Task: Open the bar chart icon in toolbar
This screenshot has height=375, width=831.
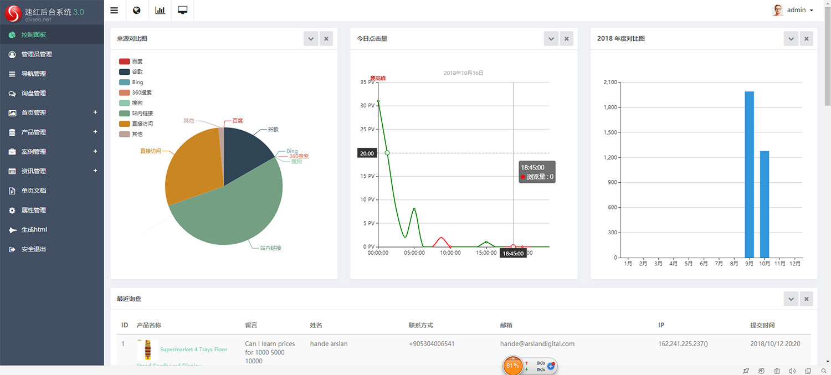Action: click(x=160, y=11)
